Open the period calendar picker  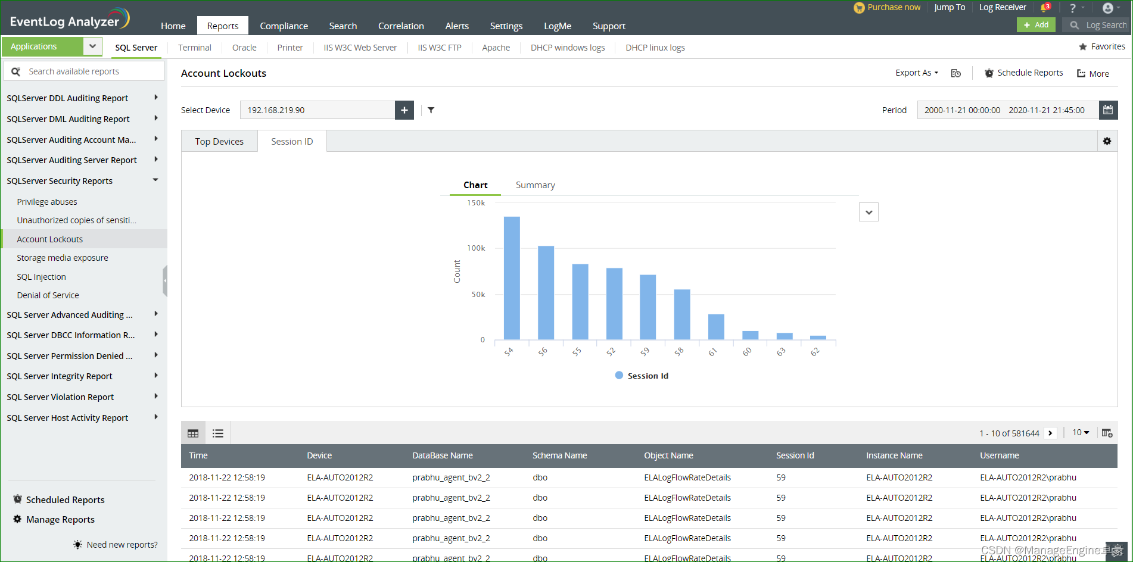[1108, 110]
